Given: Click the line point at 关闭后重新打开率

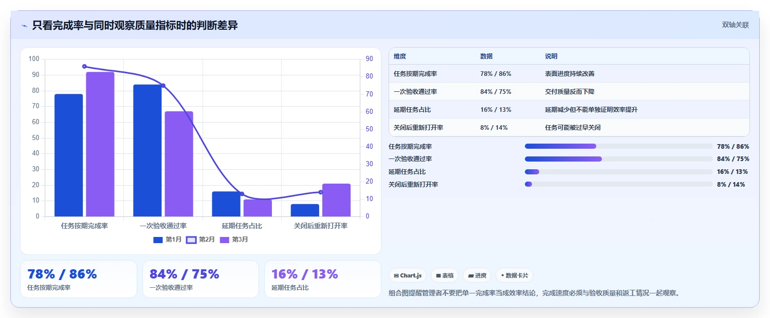Looking at the screenshot, I should pos(321,192).
